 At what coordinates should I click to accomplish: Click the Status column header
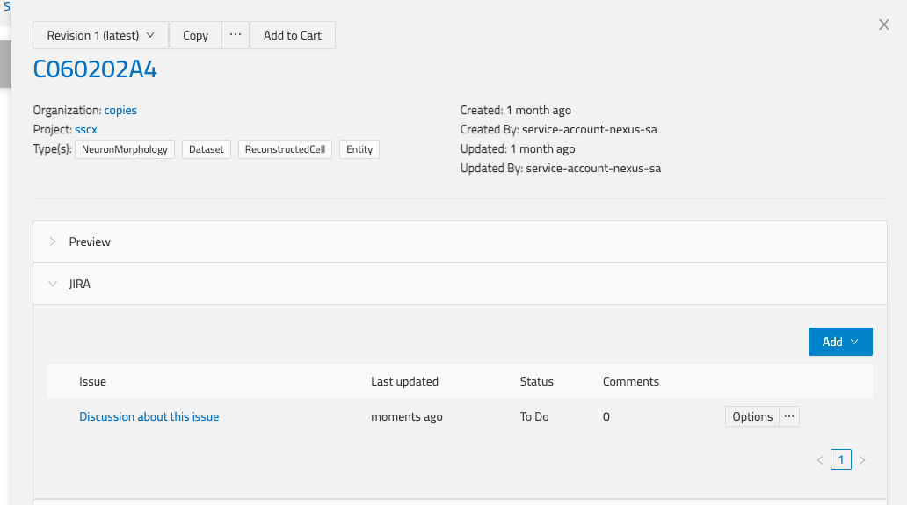[x=537, y=381]
